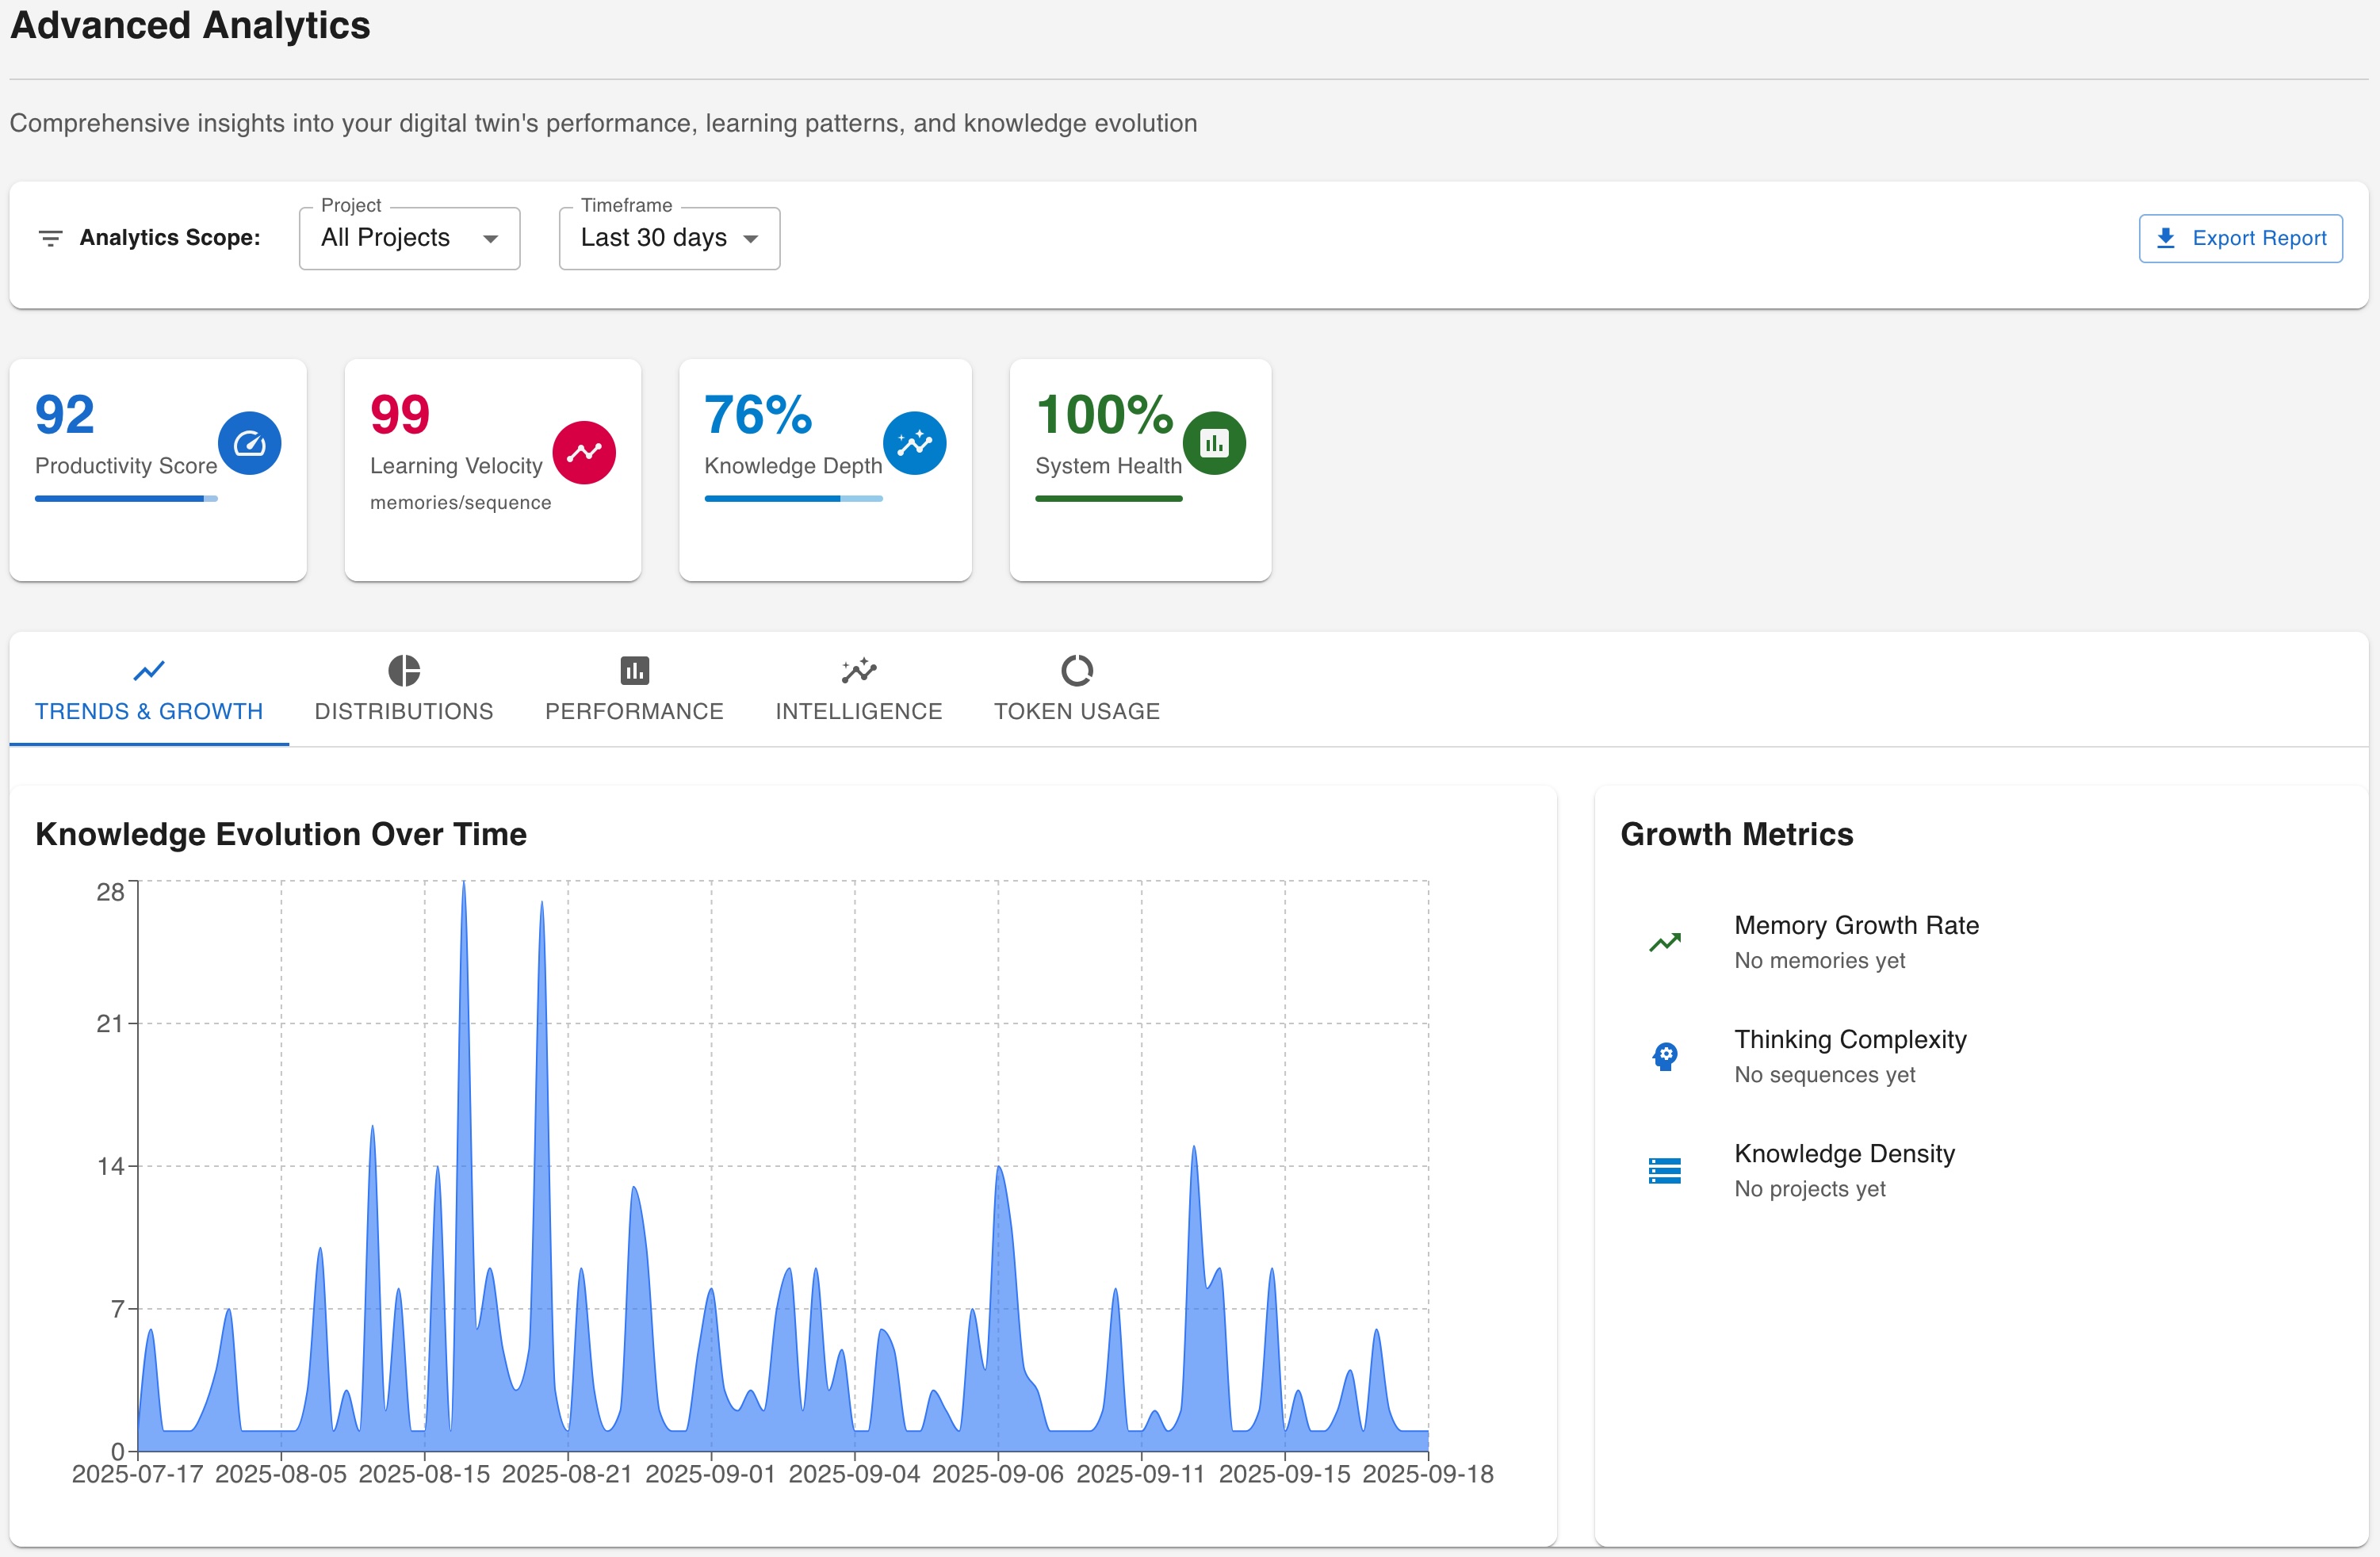Click the Thinking Complexity head icon
The width and height of the screenshot is (2380, 1557).
1664,1056
